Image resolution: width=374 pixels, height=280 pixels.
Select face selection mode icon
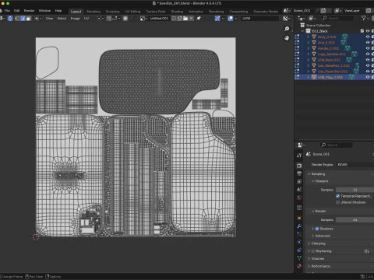point(29,19)
